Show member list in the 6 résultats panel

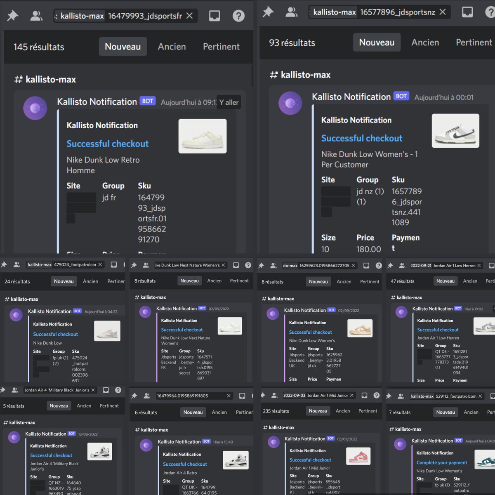[147, 396]
